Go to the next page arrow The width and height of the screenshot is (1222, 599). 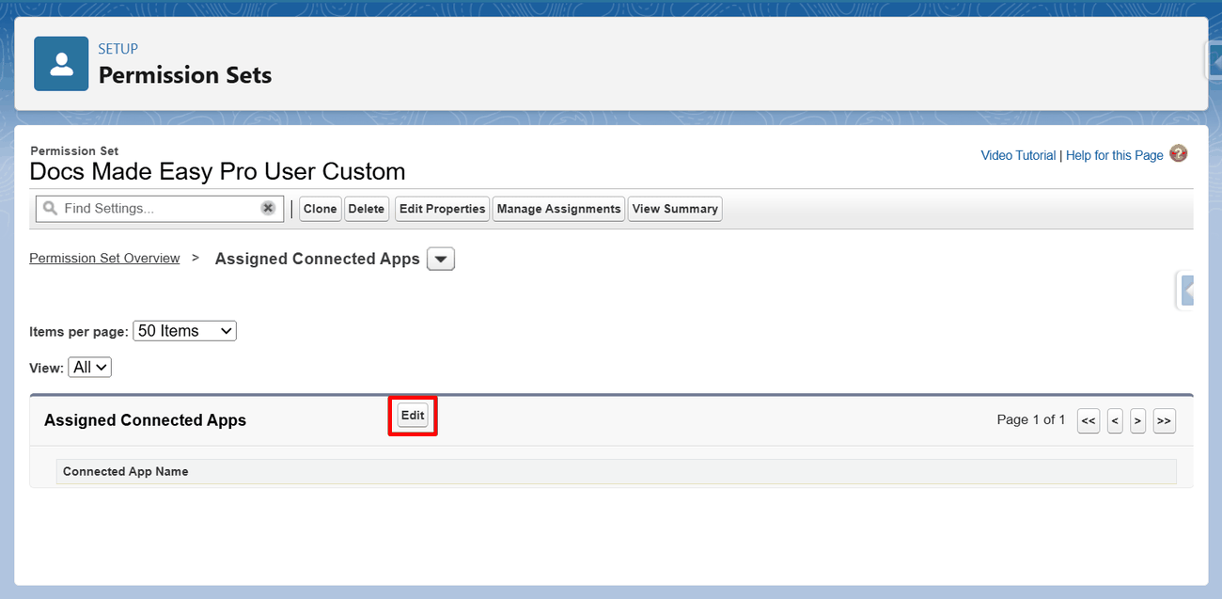[1137, 421]
